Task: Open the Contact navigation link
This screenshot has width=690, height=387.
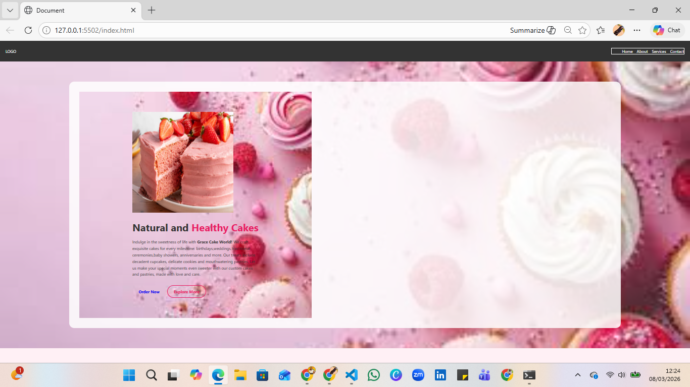Action: 677,51
